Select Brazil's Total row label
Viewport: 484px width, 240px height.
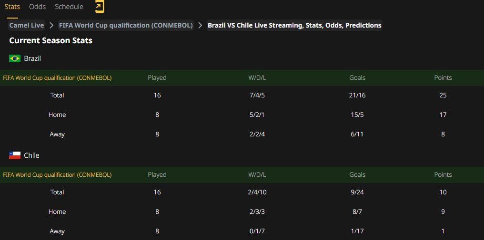point(57,95)
